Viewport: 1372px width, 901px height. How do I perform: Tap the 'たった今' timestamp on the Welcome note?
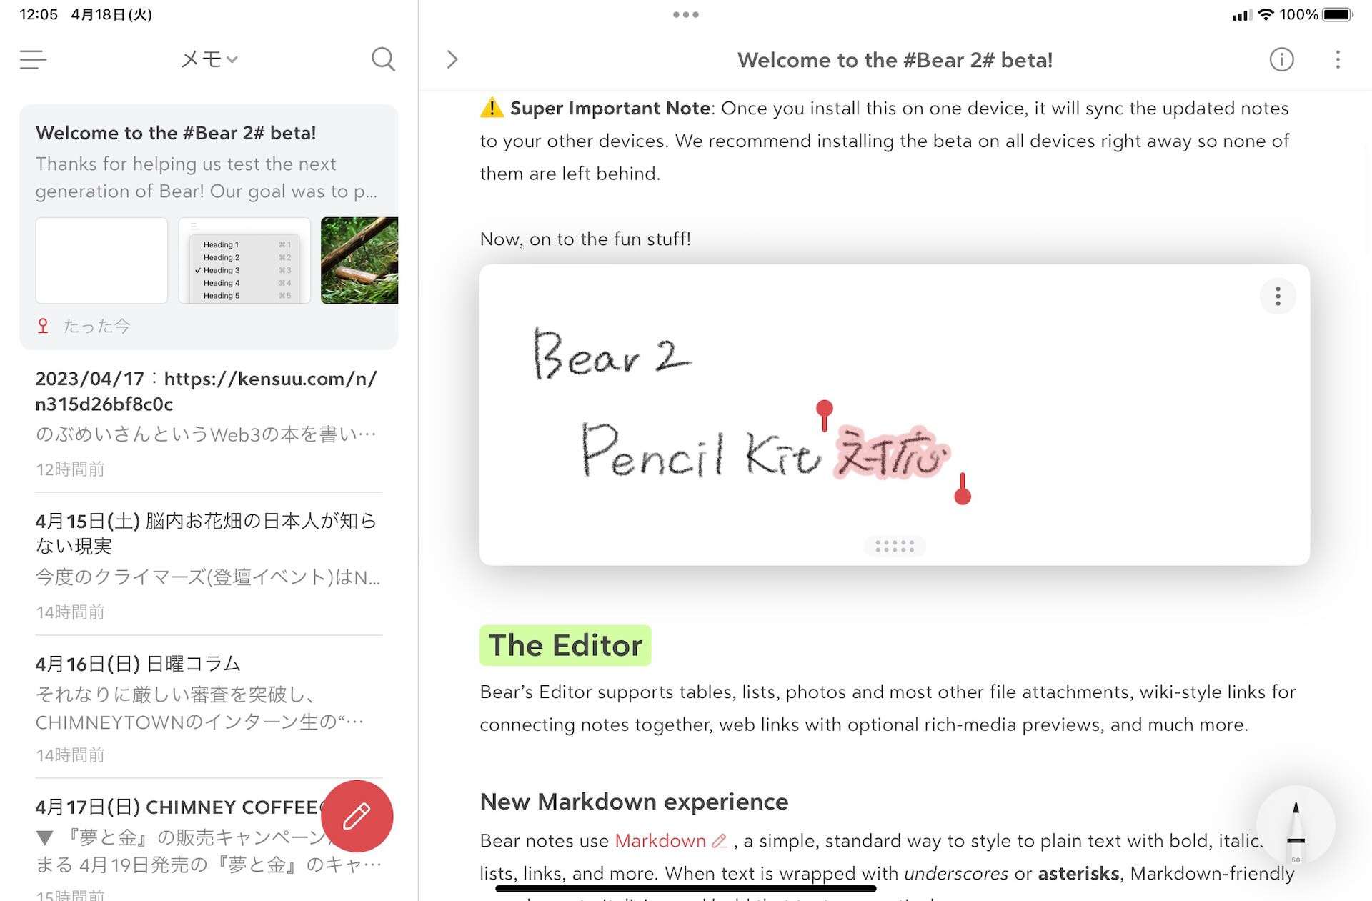pyautogui.click(x=96, y=327)
